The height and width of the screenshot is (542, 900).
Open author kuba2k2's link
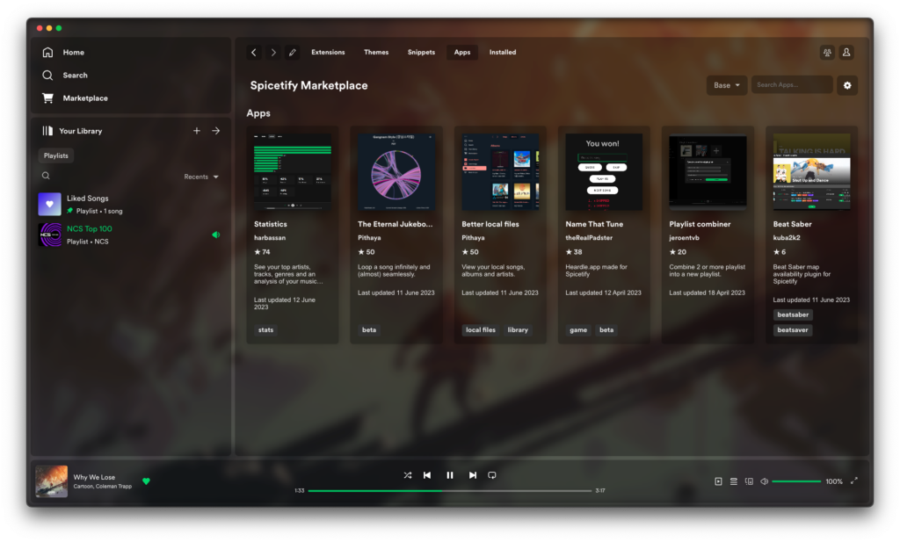[787, 237]
